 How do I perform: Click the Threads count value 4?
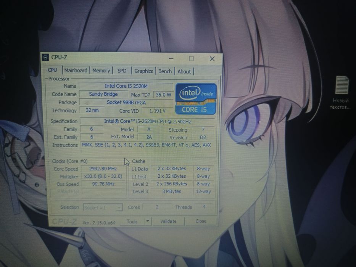(204, 207)
